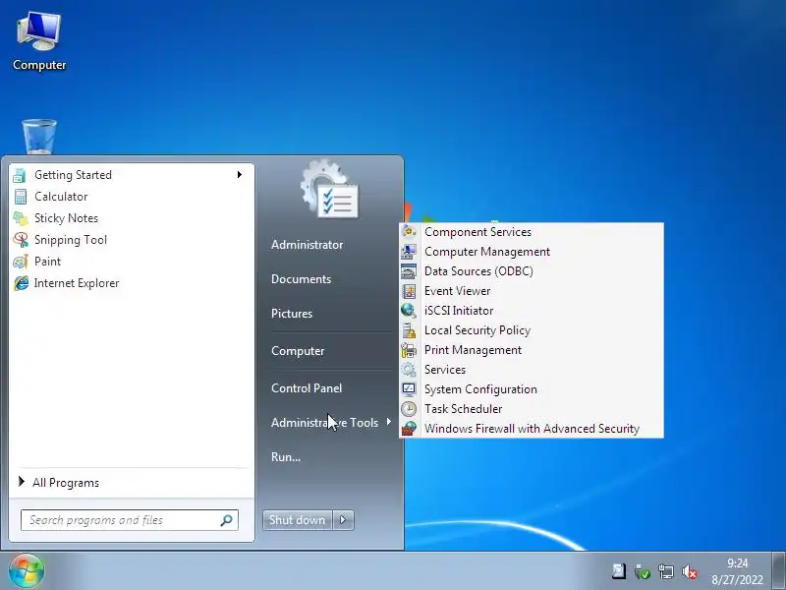Click the Local Security Policy label
Image resolution: width=786 pixels, height=590 pixels.
tap(477, 330)
